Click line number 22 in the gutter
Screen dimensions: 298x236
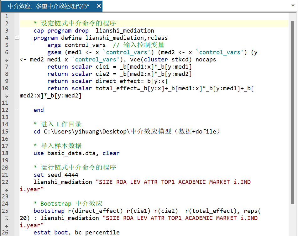point(5,182)
